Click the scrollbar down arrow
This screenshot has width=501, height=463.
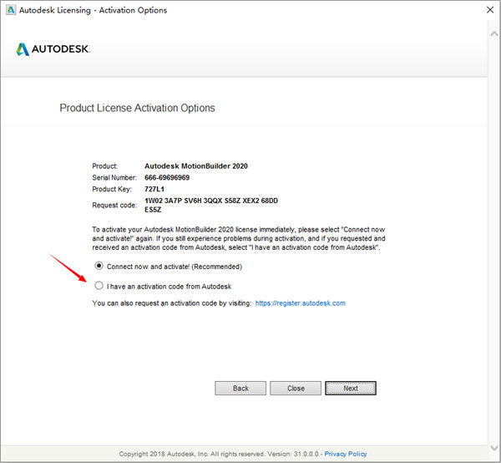(x=494, y=448)
